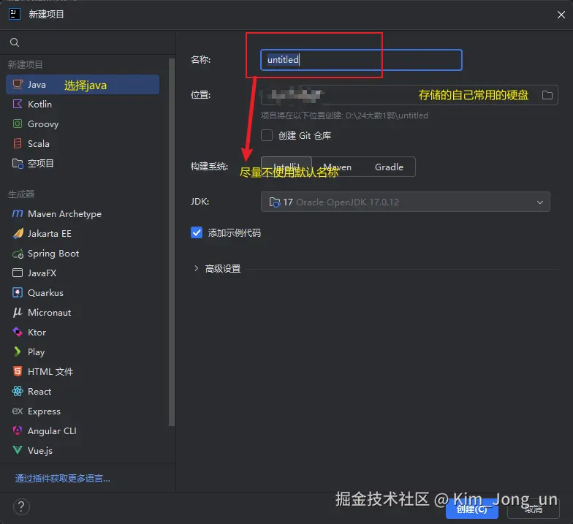This screenshot has width=573, height=524.
Task: Open the get more languages via plugins link
Action: [63, 478]
